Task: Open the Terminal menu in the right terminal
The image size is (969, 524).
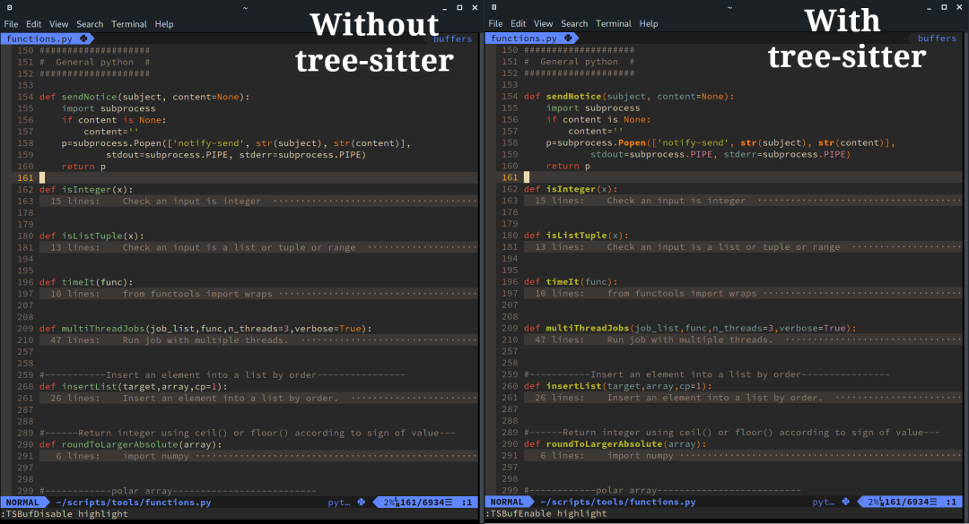Action: (x=613, y=23)
